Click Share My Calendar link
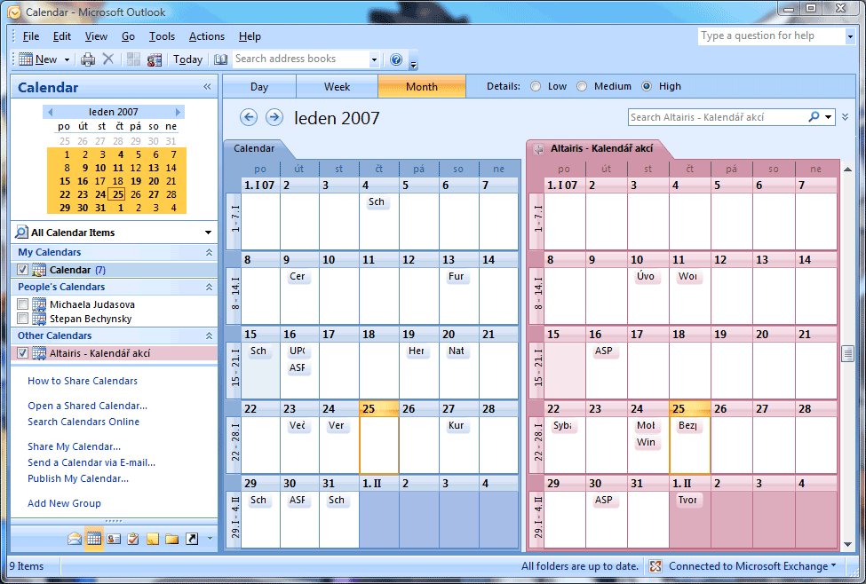The image size is (866, 584). (74, 446)
